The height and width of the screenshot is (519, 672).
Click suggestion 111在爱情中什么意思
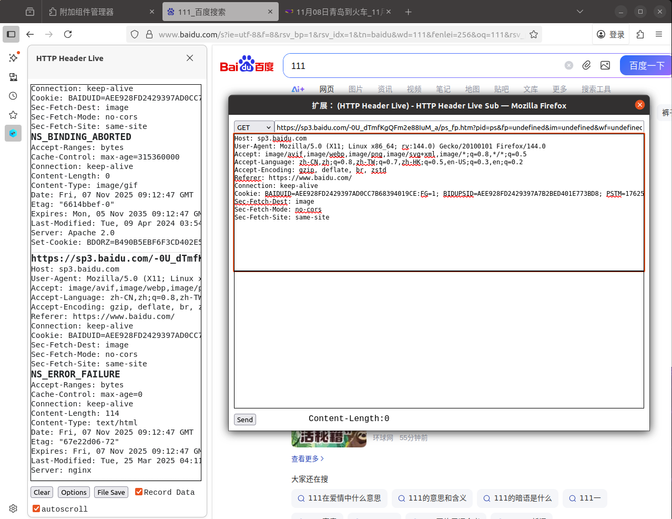coord(339,498)
